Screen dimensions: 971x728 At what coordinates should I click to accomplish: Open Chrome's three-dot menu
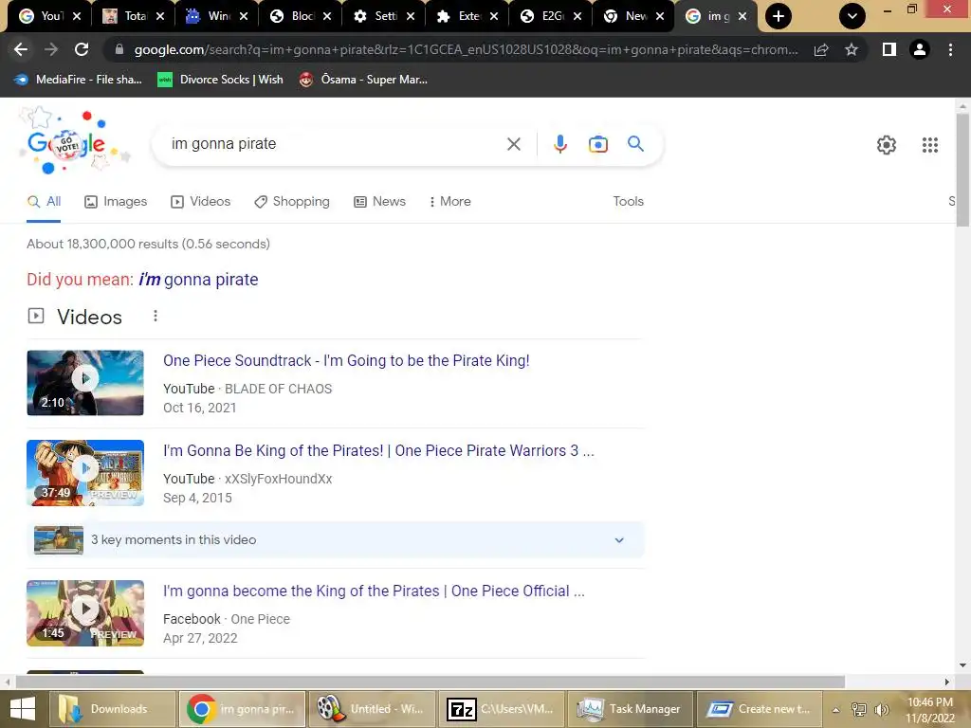coord(950,49)
